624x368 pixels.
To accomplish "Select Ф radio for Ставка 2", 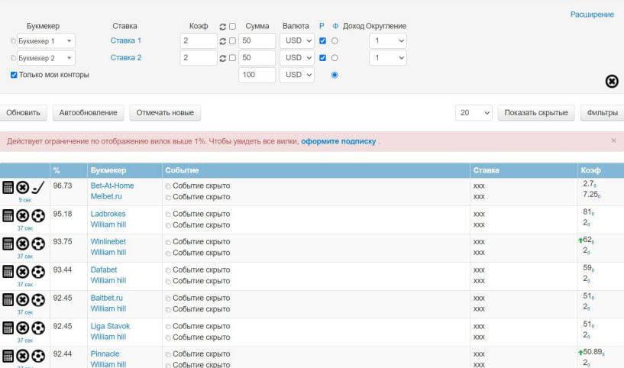I will [335, 58].
